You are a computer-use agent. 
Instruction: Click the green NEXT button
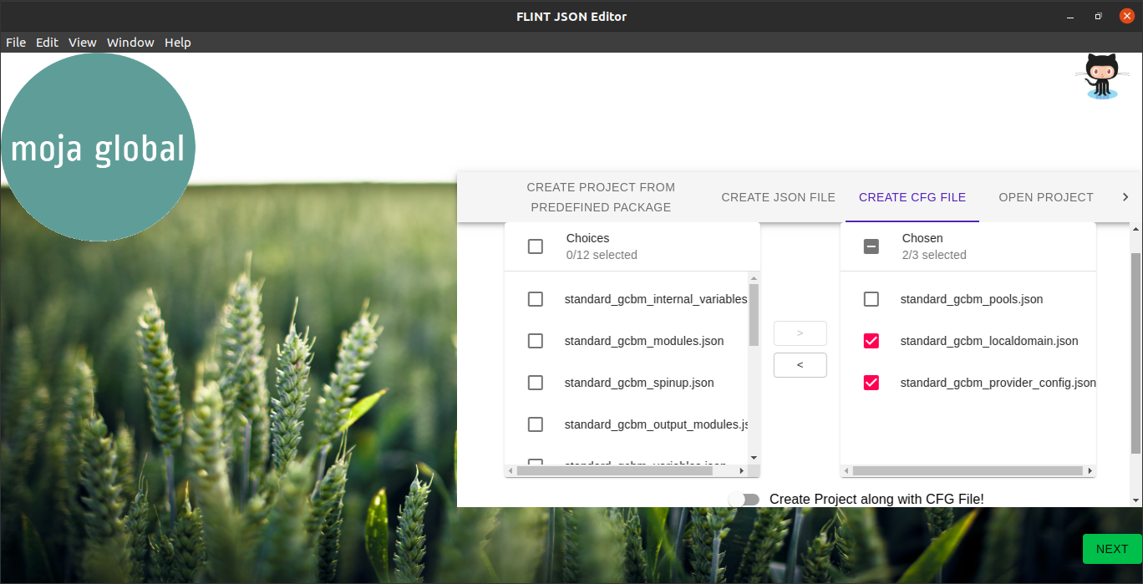(1112, 549)
